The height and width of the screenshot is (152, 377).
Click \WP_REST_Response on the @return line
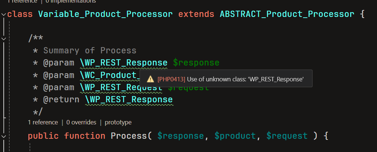(129, 99)
